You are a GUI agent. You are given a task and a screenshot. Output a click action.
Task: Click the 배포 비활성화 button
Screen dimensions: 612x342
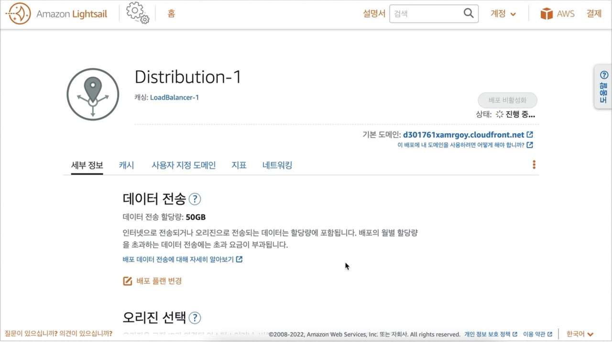[507, 100]
